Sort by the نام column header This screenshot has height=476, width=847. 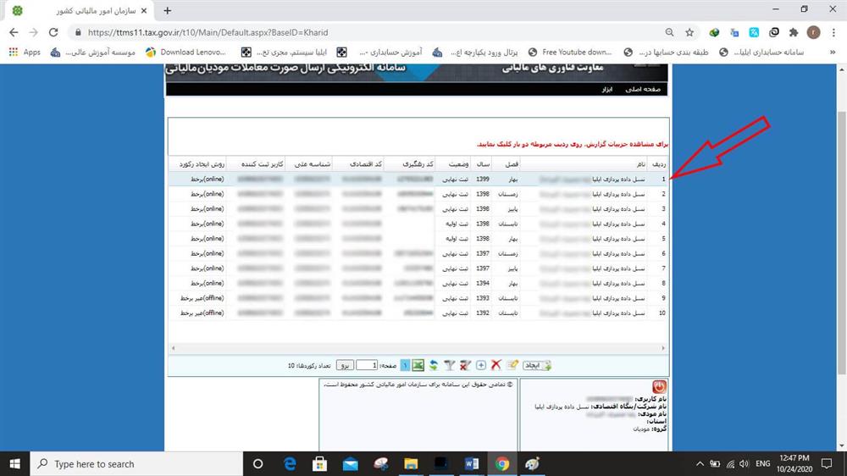584,163
